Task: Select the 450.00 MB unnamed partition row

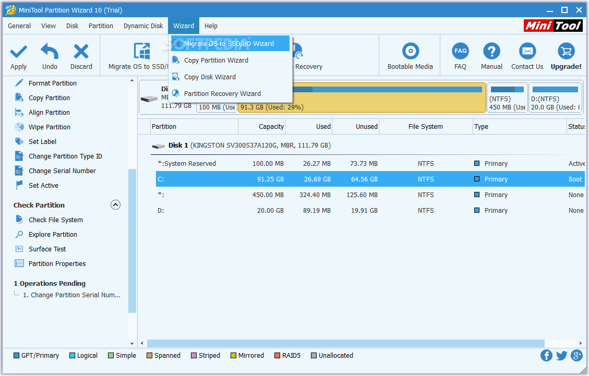Action: pyautogui.click(x=370, y=195)
